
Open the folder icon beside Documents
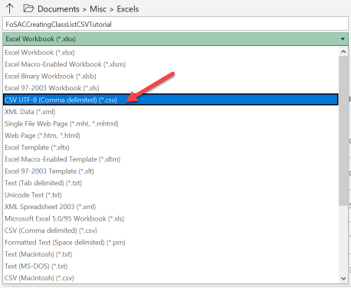28,8
